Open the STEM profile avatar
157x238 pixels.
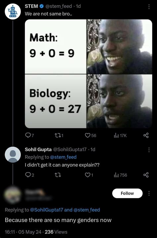point(13,12)
